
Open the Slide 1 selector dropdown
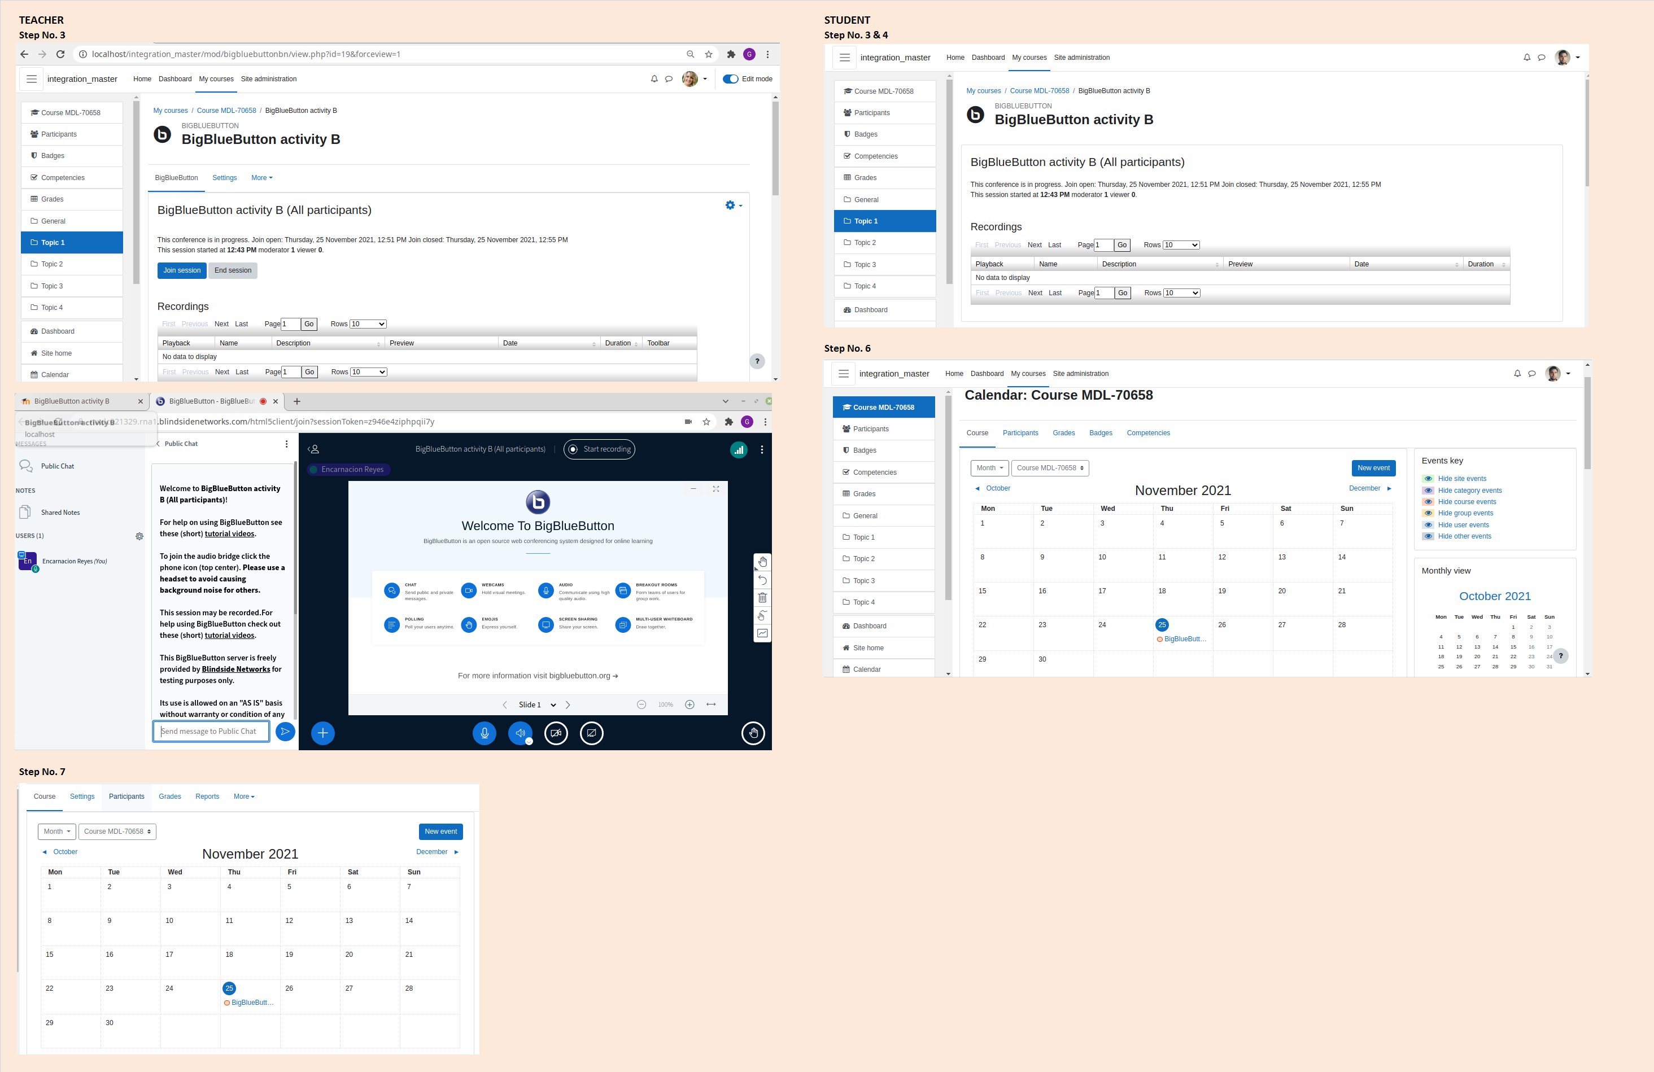537,705
